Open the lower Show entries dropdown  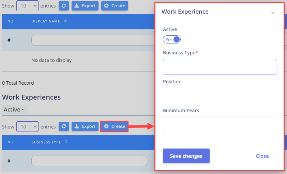pyautogui.click(x=28, y=126)
